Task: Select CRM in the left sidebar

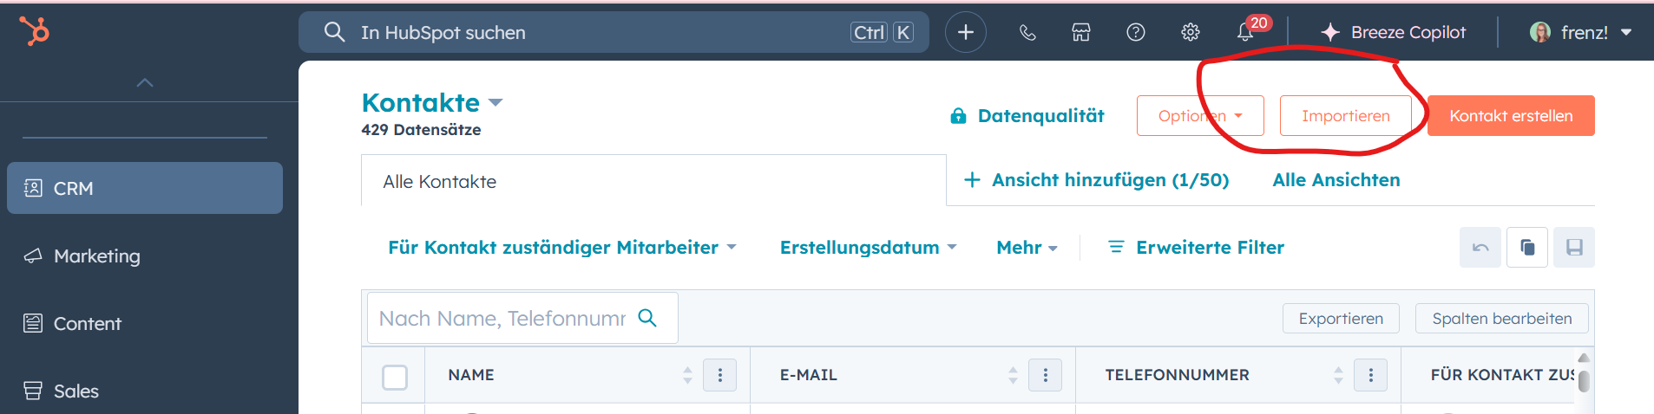Action: pyautogui.click(x=145, y=188)
